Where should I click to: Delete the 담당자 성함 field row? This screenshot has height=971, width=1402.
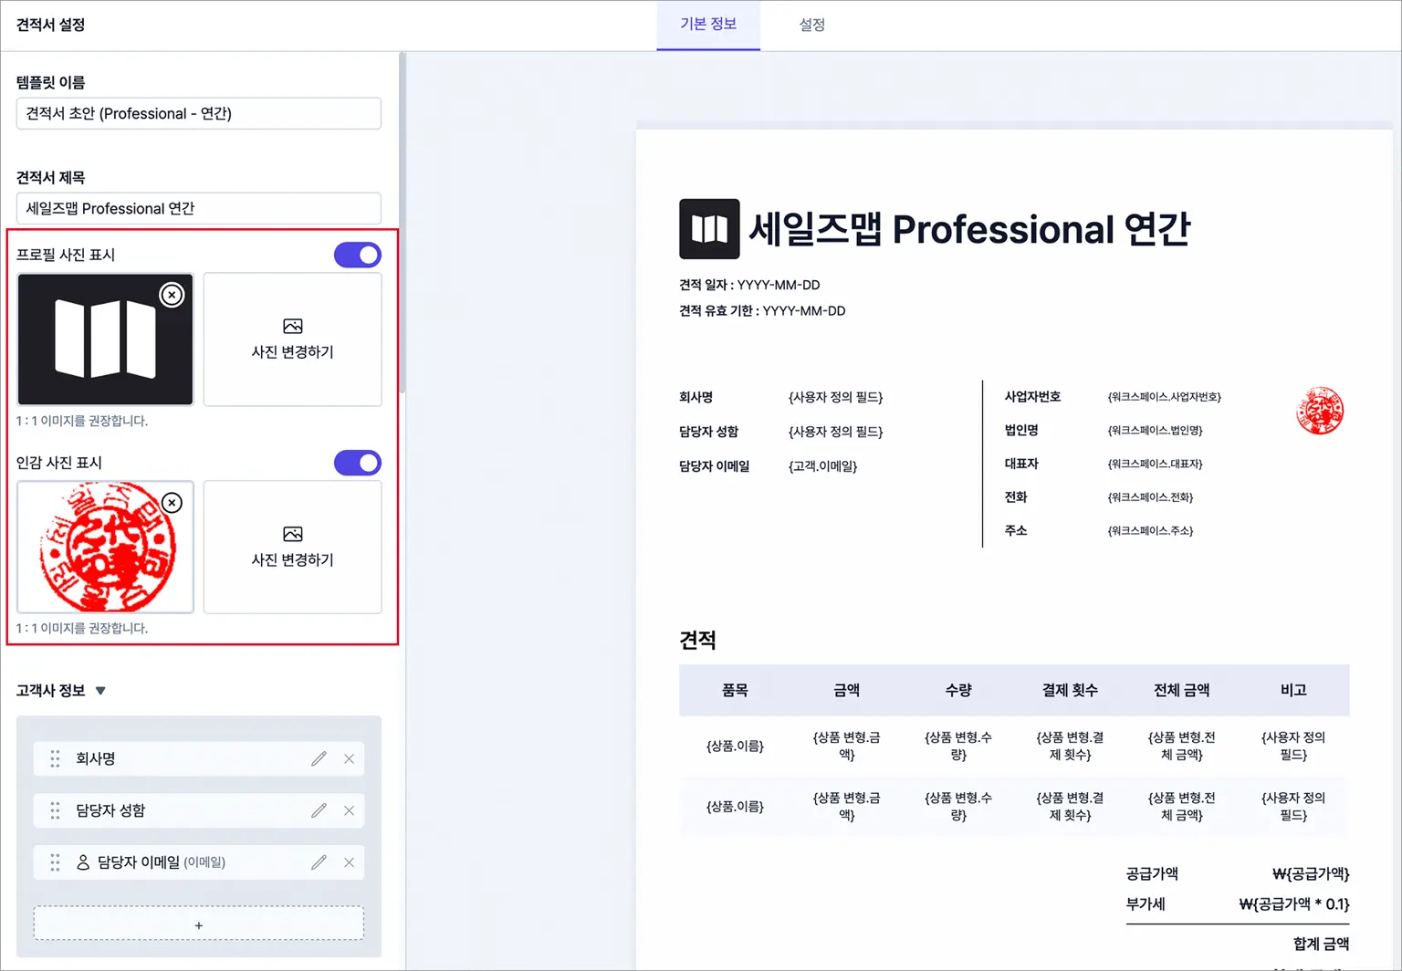pyautogui.click(x=349, y=810)
